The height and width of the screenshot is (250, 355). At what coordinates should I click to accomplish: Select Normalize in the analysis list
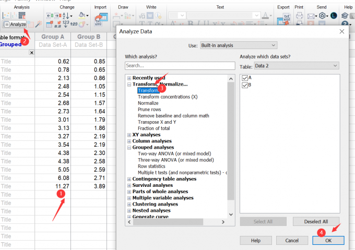pos(148,103)
